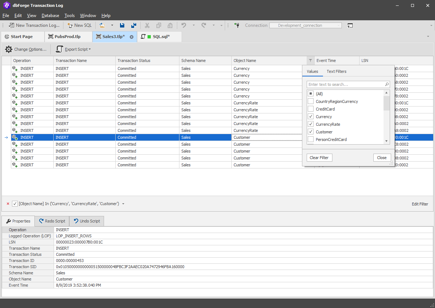Close the Sales3.tlp tab

point(132,37)
